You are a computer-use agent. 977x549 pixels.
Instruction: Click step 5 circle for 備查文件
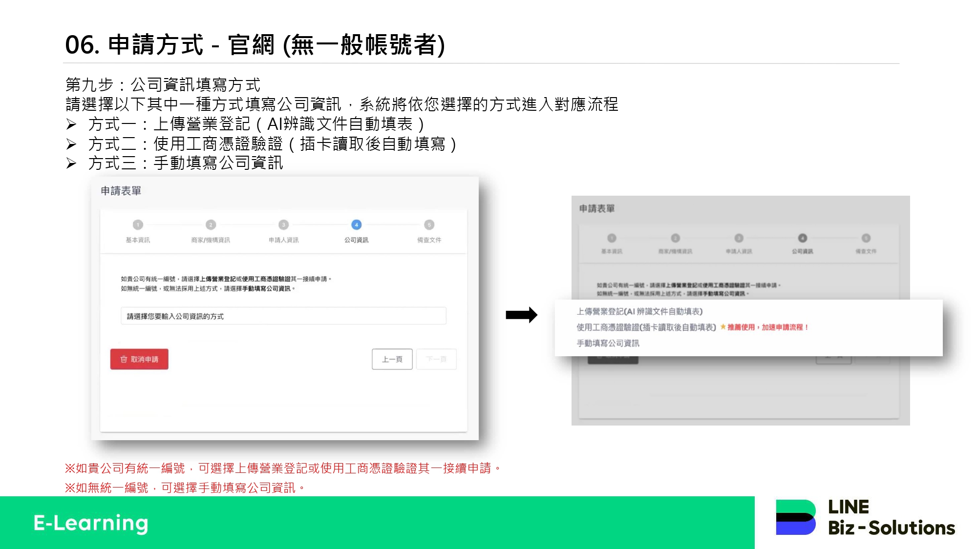(429, 225)
